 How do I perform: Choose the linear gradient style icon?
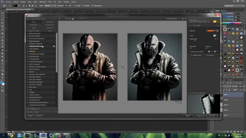(x=23, y=6)
